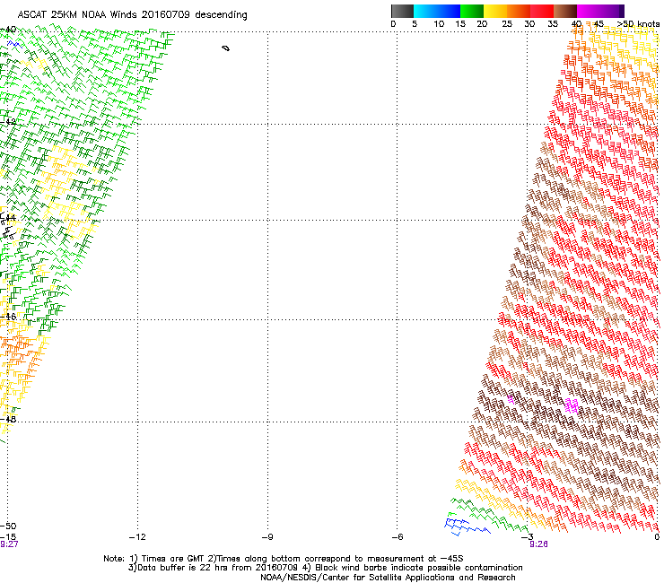The width and height of the screenshot is (664, 583).
Task: Click the '-42' latitude axis label
Action: pos(8,122)
